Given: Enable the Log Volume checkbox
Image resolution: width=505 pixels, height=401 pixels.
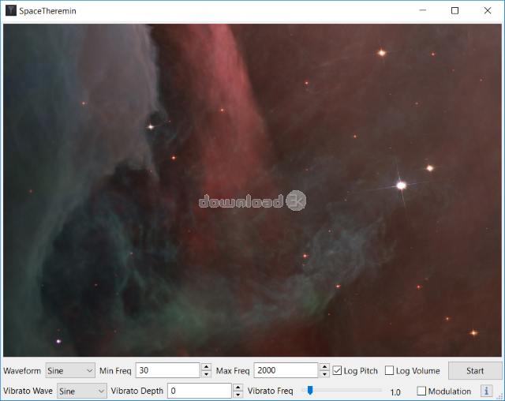Looking at the screenshot, I should [389, 370].
